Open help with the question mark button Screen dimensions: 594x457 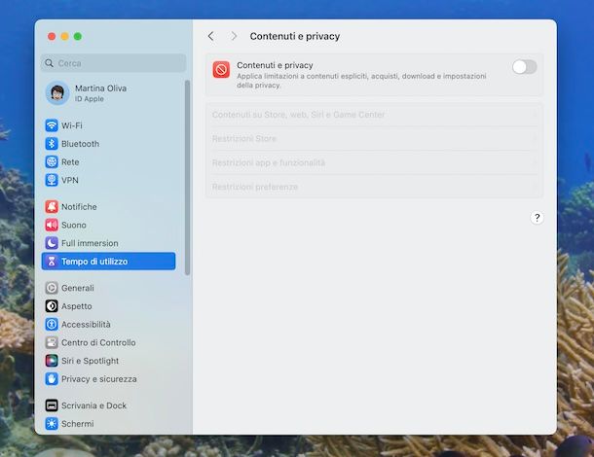(x=537, y=218)
